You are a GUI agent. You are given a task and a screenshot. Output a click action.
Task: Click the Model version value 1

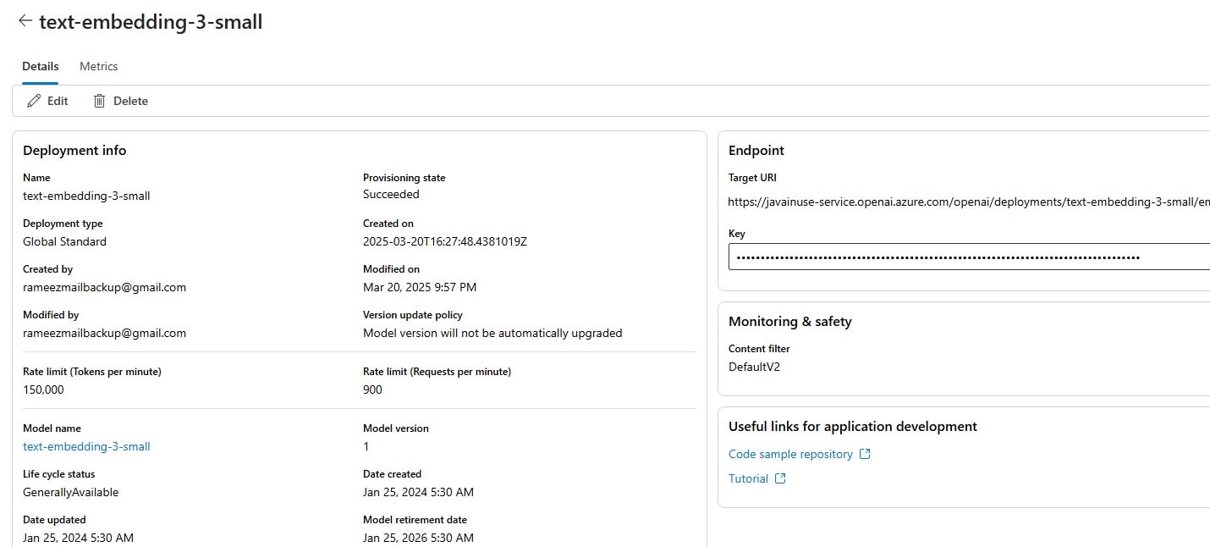[x=366, y=446]
